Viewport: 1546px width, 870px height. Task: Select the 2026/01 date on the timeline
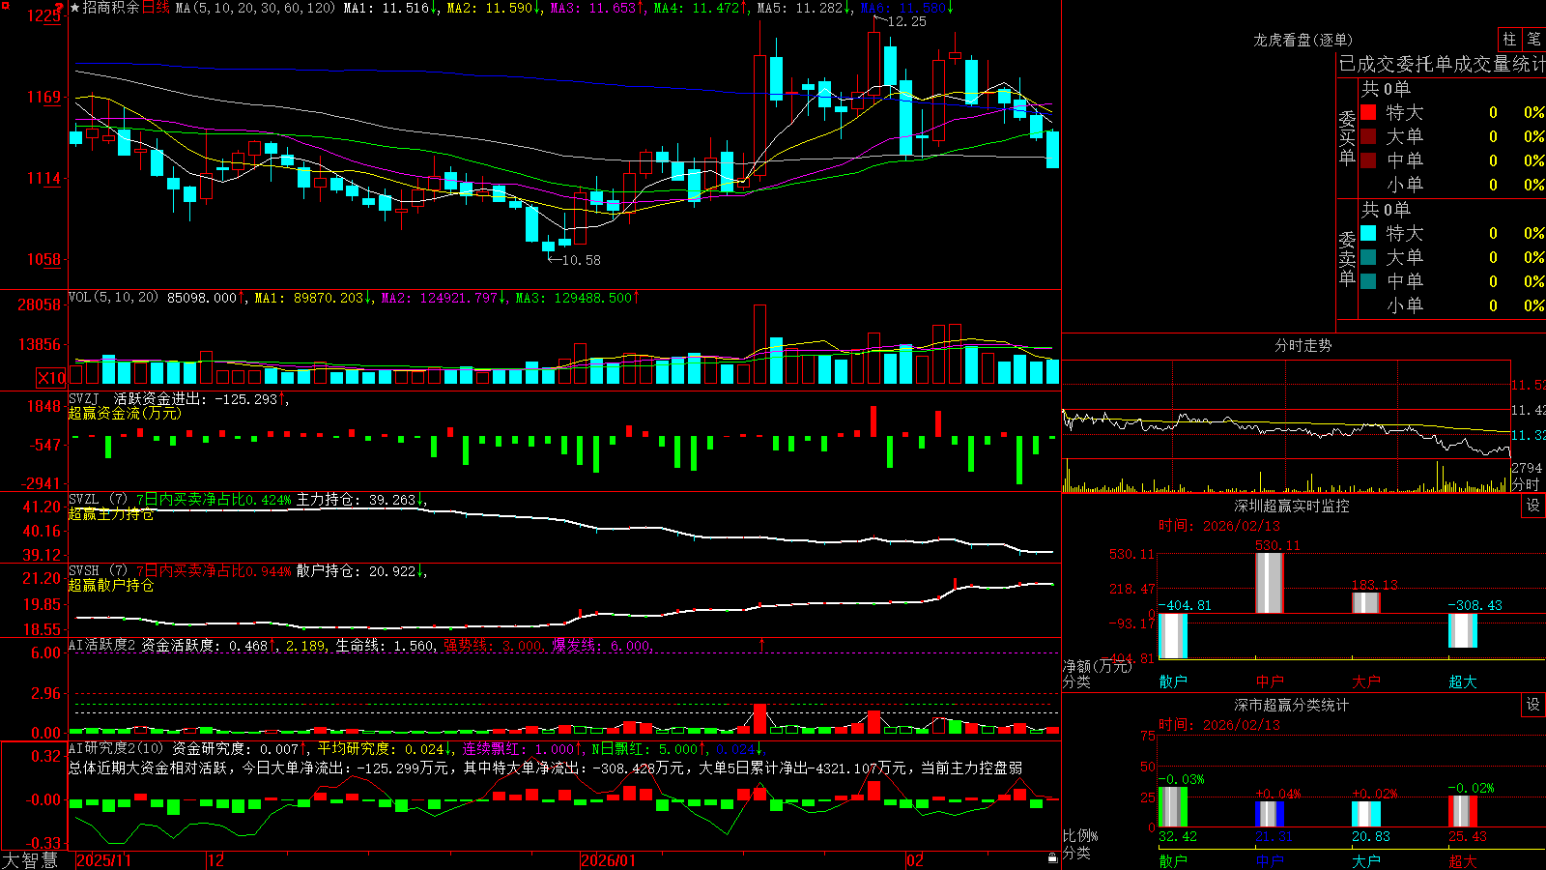click(x=608, y=860)
